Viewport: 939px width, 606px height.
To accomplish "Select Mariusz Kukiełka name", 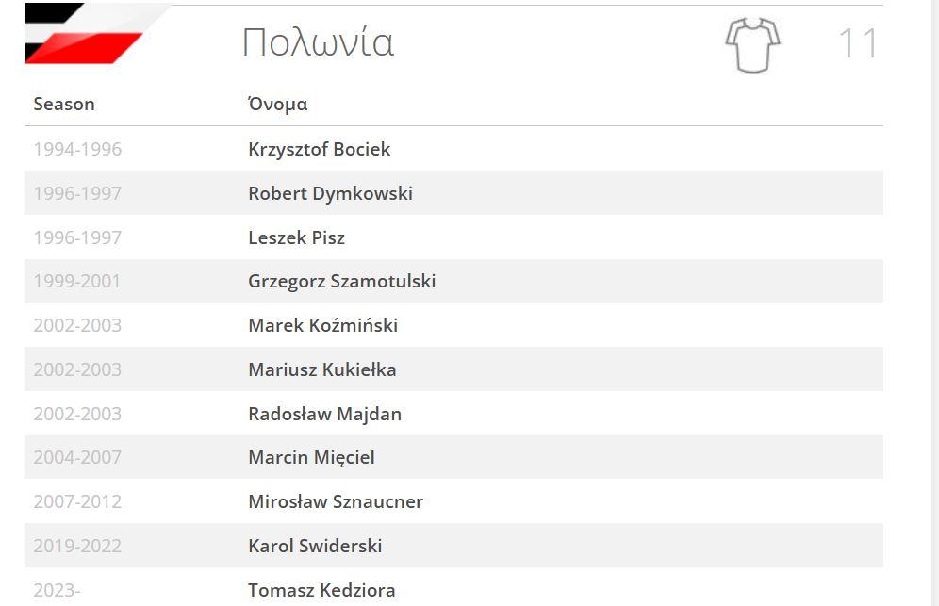I will point(322,369).
